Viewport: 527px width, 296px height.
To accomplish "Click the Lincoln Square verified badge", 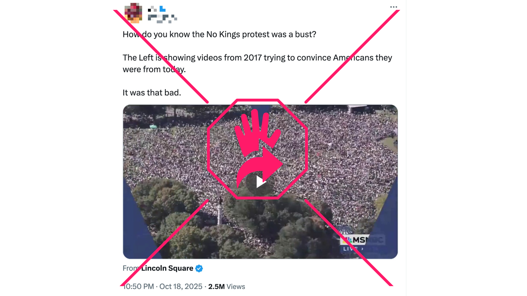I will tap(199, 268).
